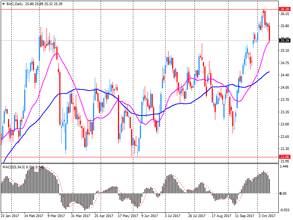Click the 9 Jun 2017 date label

point(150,216)
